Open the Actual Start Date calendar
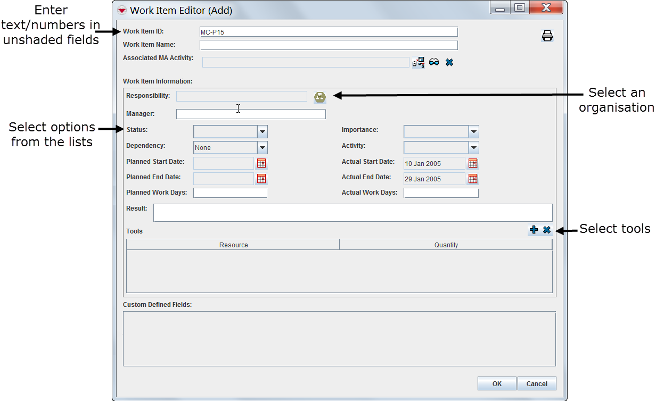Viewport: 656px width, 401px height. pos(473,163)
